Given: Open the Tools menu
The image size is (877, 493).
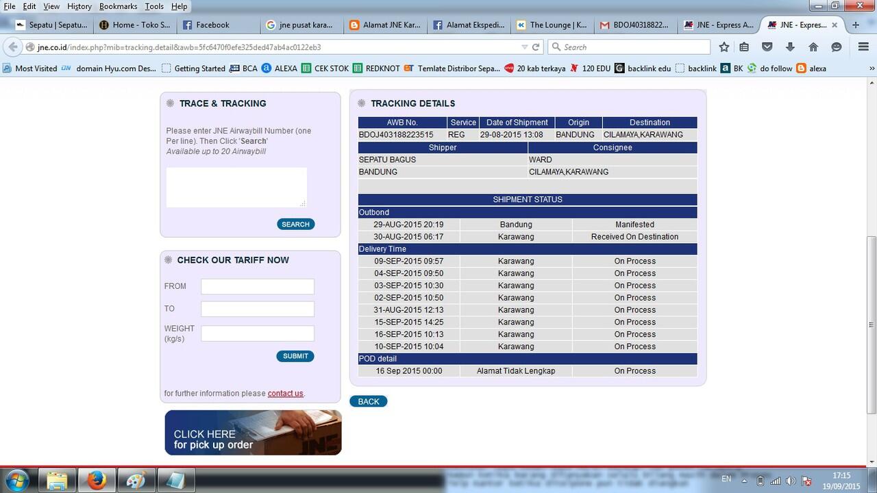Looking at the screenshot, I should (154, 6).
